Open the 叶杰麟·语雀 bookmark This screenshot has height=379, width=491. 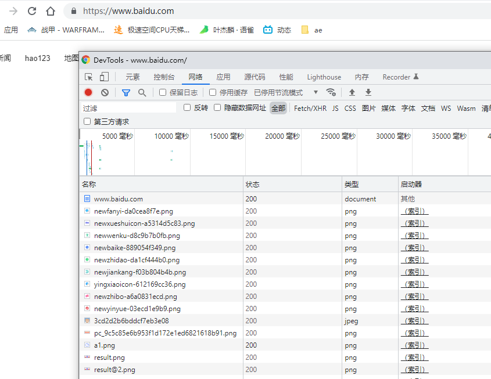click(227, 30)
